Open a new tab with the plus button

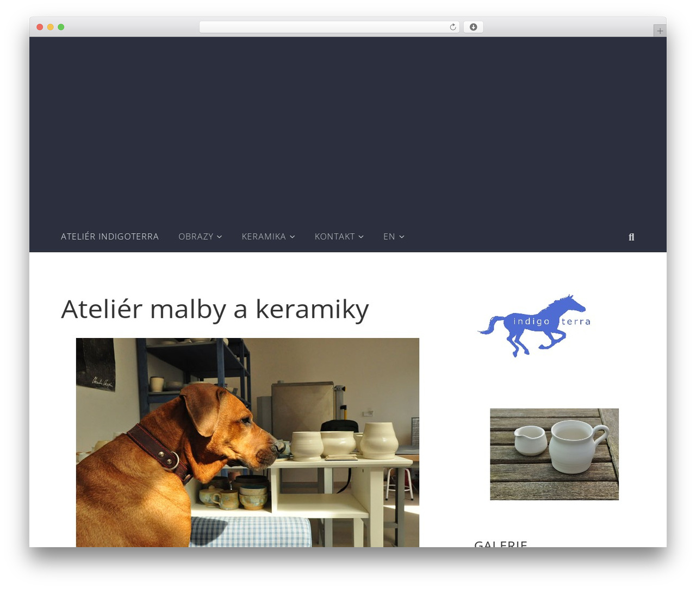660,31
